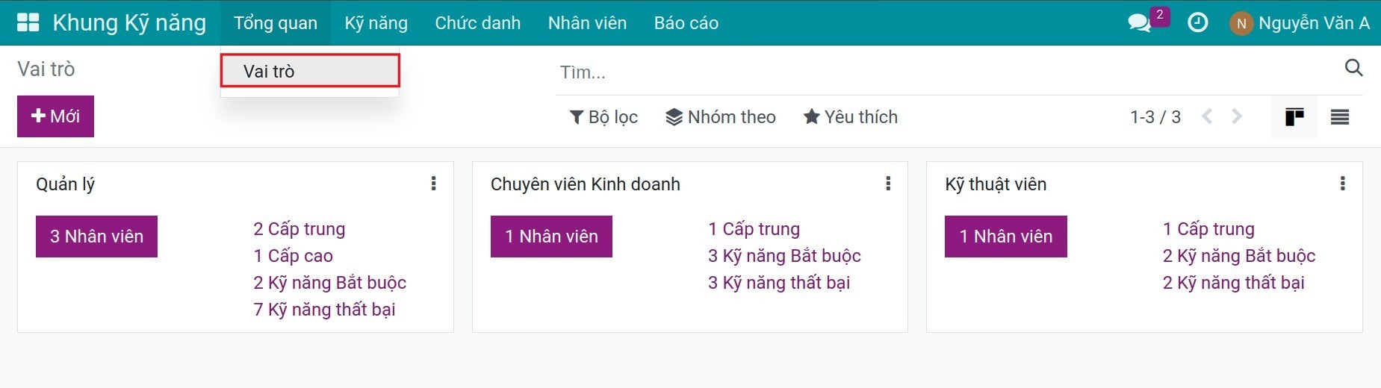
Task: Click 1 Nhân viên in Kỹ thuật viên
Action: 1005,237
